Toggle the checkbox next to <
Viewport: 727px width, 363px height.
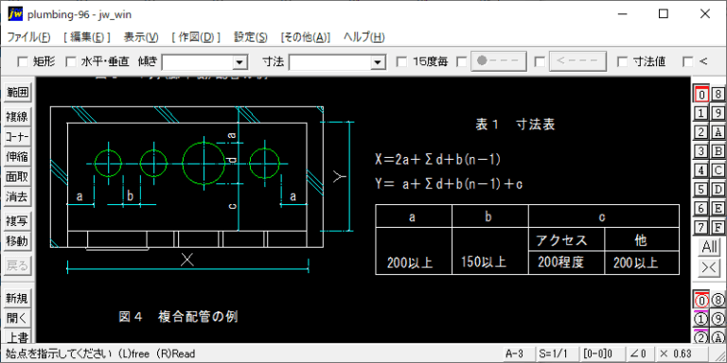point(688,61)
